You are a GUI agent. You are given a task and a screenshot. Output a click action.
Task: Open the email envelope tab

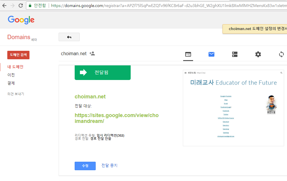pyautogui.click(x=211, y=54)
